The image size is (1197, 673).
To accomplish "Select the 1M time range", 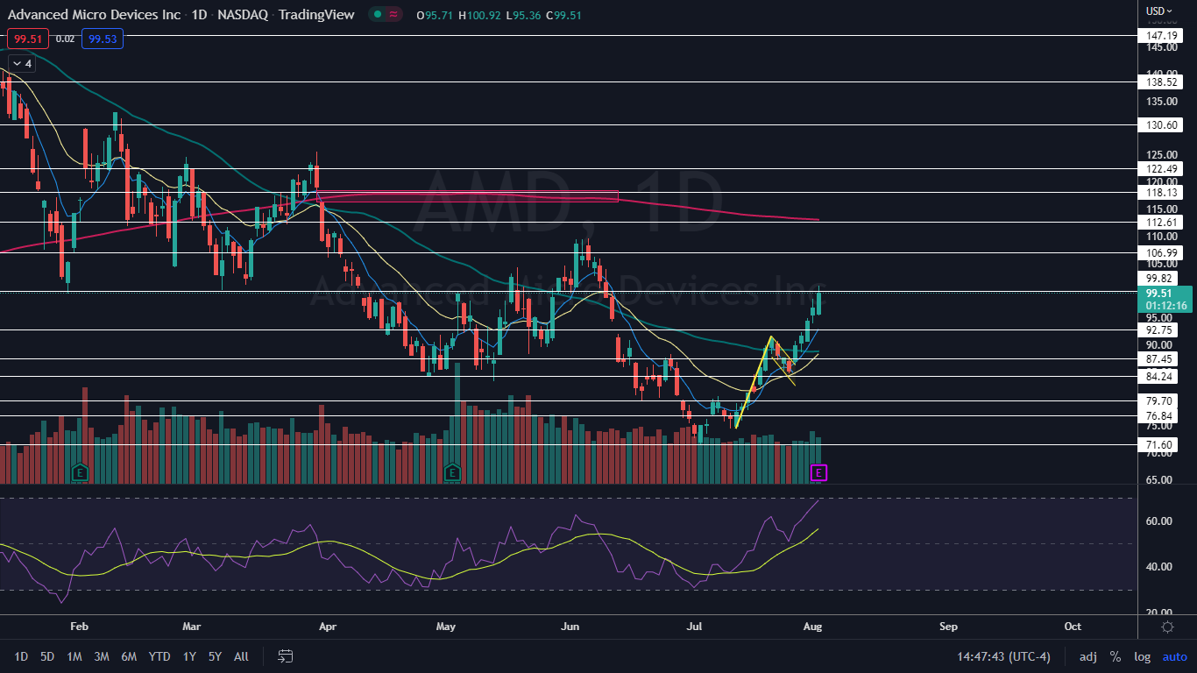I will (74, 655).
